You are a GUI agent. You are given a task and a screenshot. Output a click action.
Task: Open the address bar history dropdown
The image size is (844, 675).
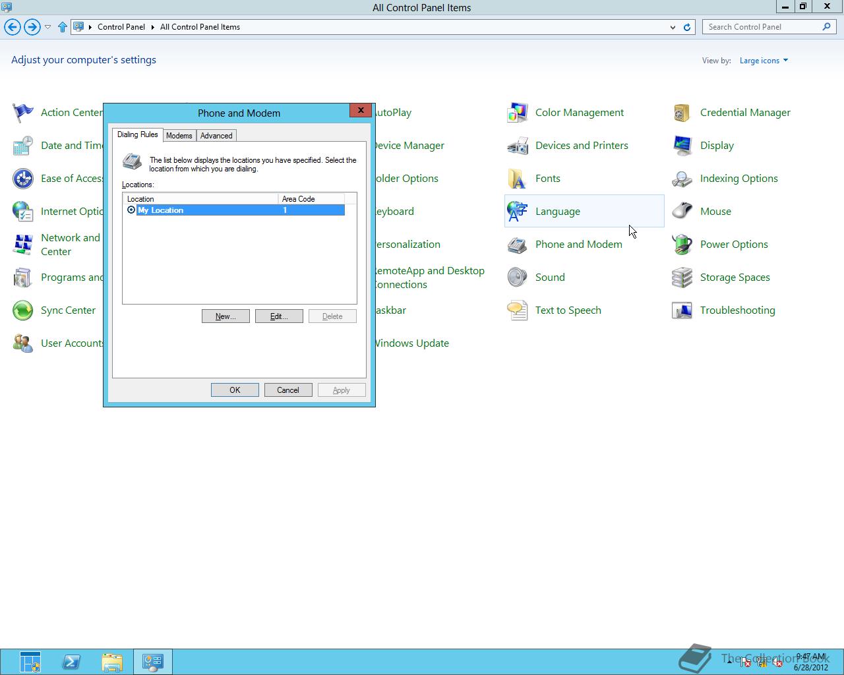[x=673, y=27]
